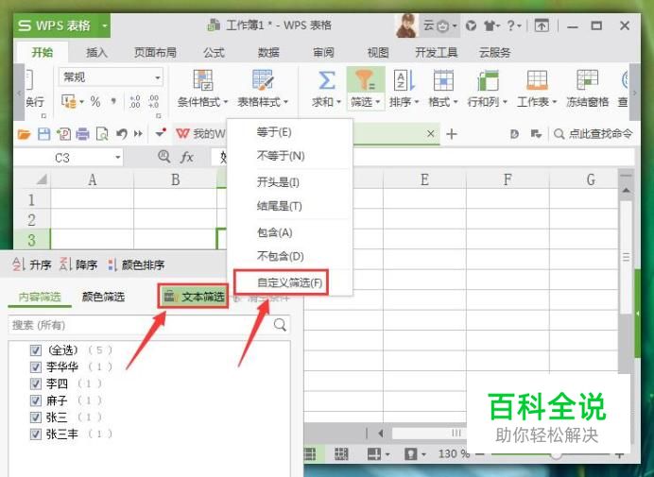Click the horizontal scrollbar thumb
This screenshot has height=477, width=654.
click(x=430, y=434)
